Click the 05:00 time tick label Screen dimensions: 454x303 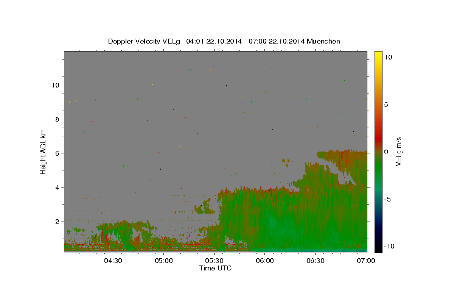coord(164,261)
